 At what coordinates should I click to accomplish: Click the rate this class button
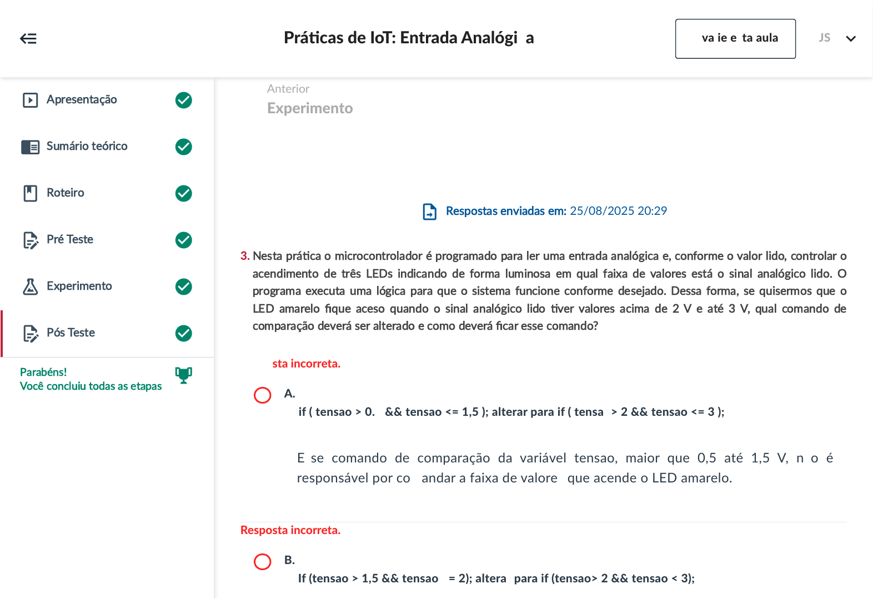(735, 38)
